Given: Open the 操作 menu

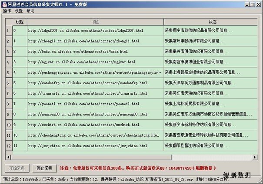Looking at the screenshot, I should tap(7, 11).
